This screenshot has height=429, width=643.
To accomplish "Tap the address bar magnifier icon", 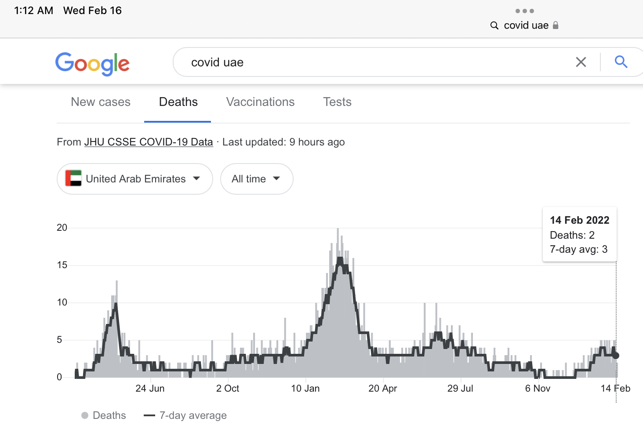I will [494, 25].
